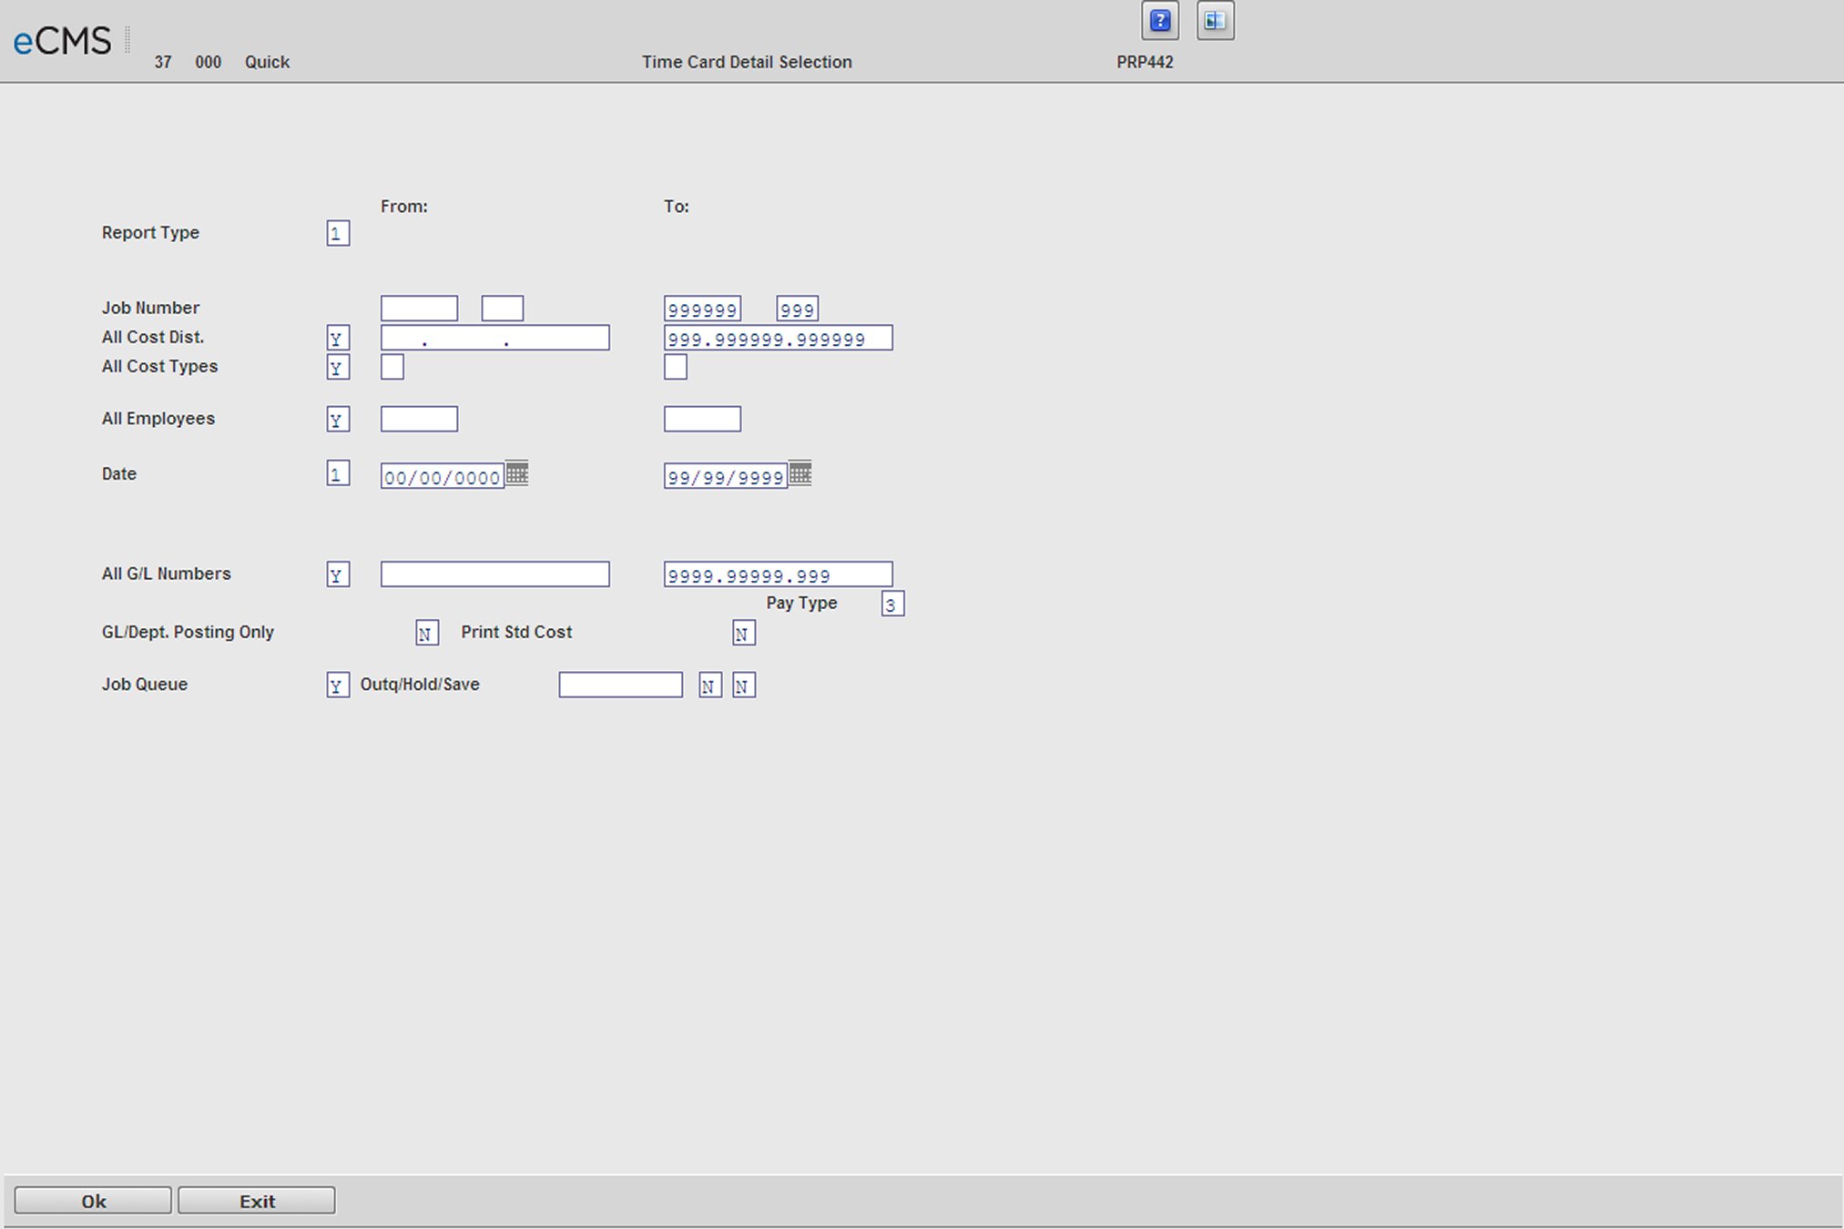The width and height of the screenshot is (1844, 1229).
Task: Select the To date 99/99/9999 field
Action: [726, 476]
